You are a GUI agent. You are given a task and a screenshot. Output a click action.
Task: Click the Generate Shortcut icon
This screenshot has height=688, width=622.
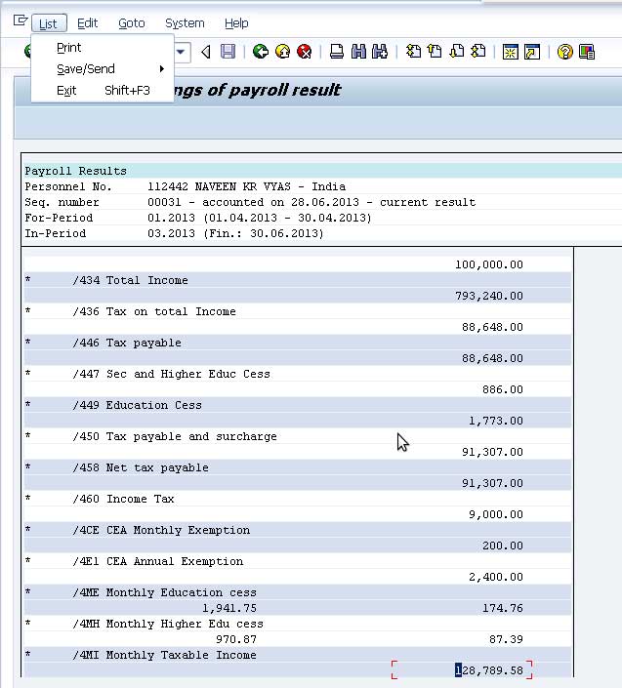532,52
